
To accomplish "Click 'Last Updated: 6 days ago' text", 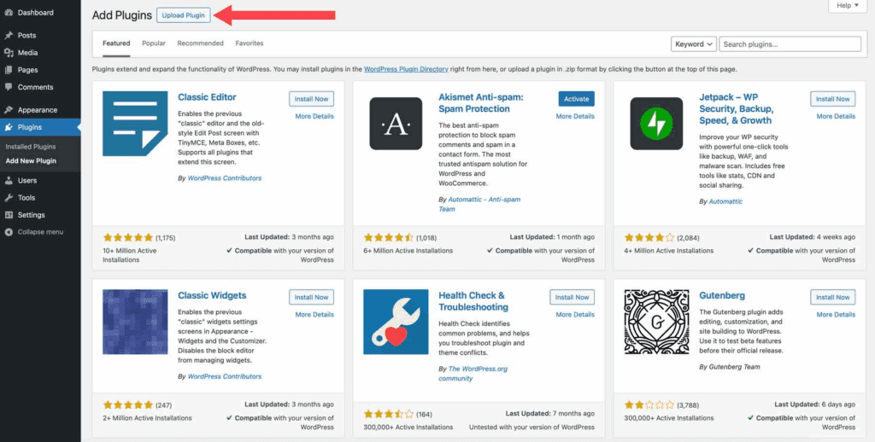I will [x=814, y=404].
